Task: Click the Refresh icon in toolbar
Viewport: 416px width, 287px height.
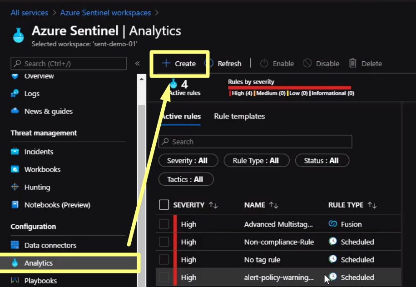Action: tap(209, 64)
